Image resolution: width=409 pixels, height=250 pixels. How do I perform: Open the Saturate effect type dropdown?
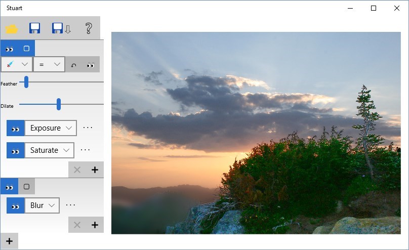[x=49, y=150]
